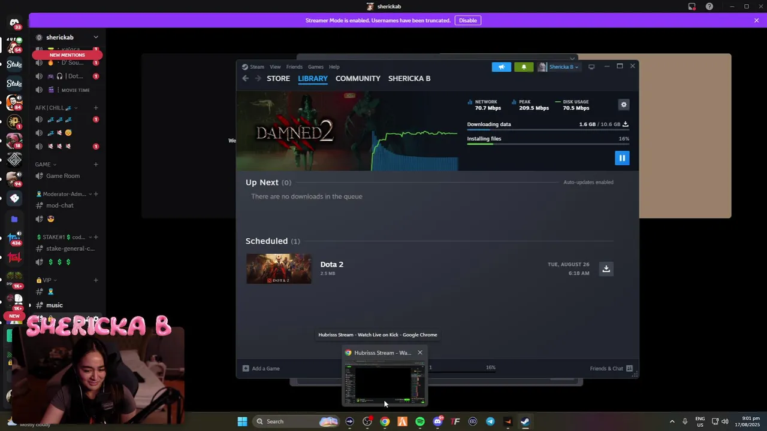
Task: Open Friends & Chat in Steam
Action: (612, 369)
